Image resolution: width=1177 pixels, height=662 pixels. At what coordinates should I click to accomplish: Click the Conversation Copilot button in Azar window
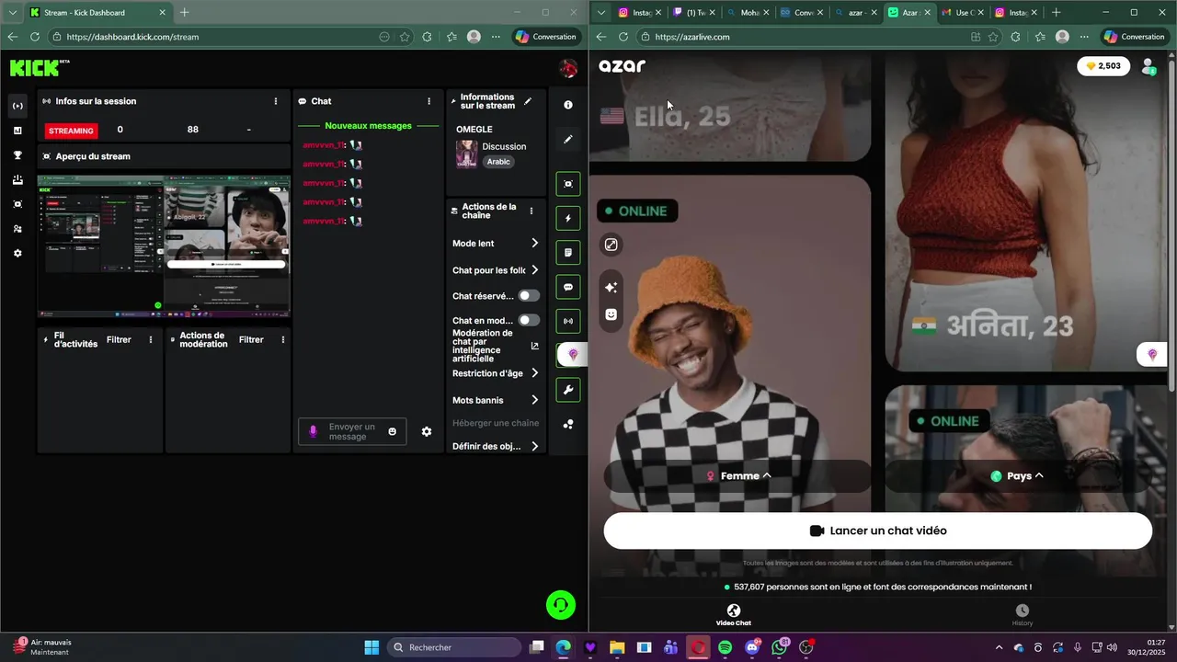pos(1134,37)
